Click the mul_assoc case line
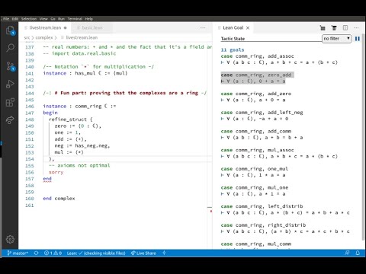Image resolution: width=366 pixels, height=274 pixels. (257, 150)
